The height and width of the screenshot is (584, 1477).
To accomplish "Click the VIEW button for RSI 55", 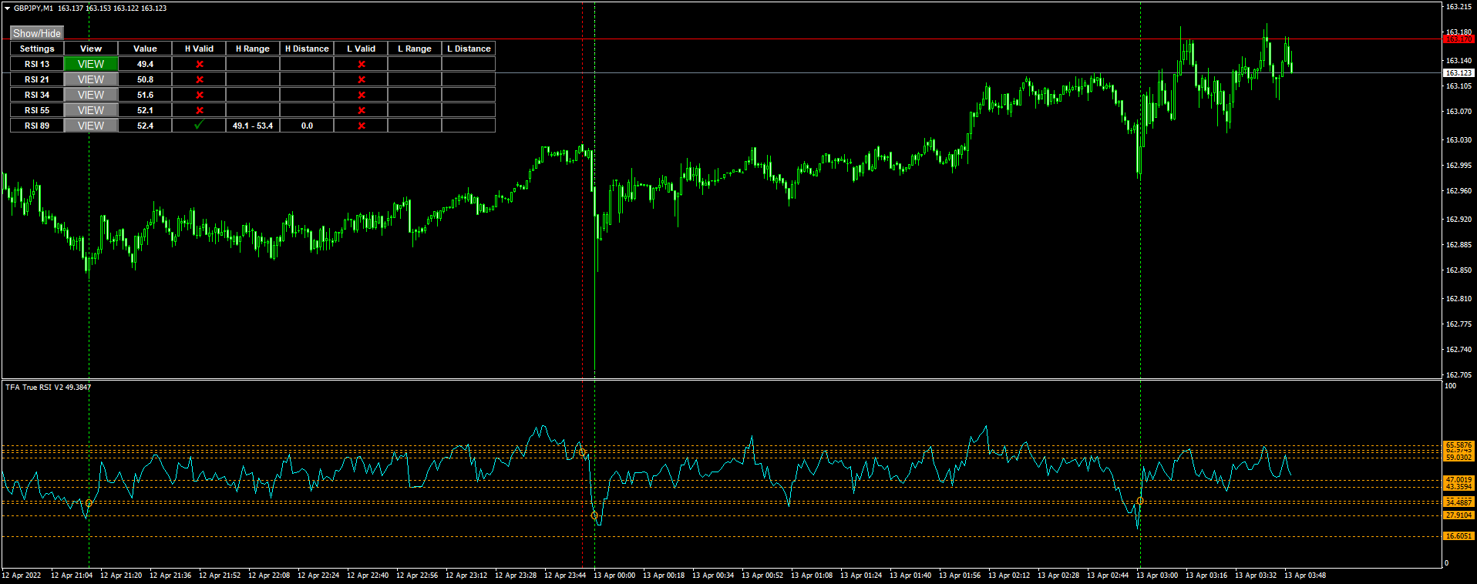I will [x=91, y=110].
